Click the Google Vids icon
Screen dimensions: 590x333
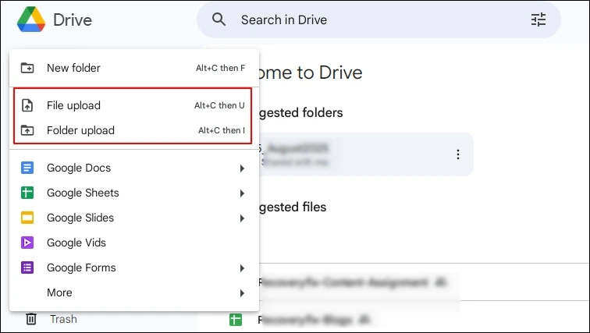27,243
